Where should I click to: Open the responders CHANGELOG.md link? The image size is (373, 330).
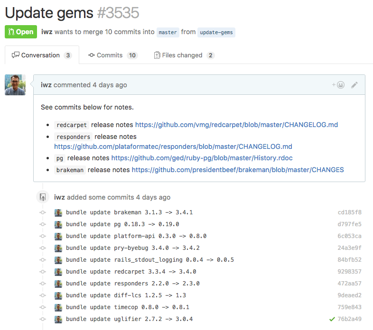point(173,147)
